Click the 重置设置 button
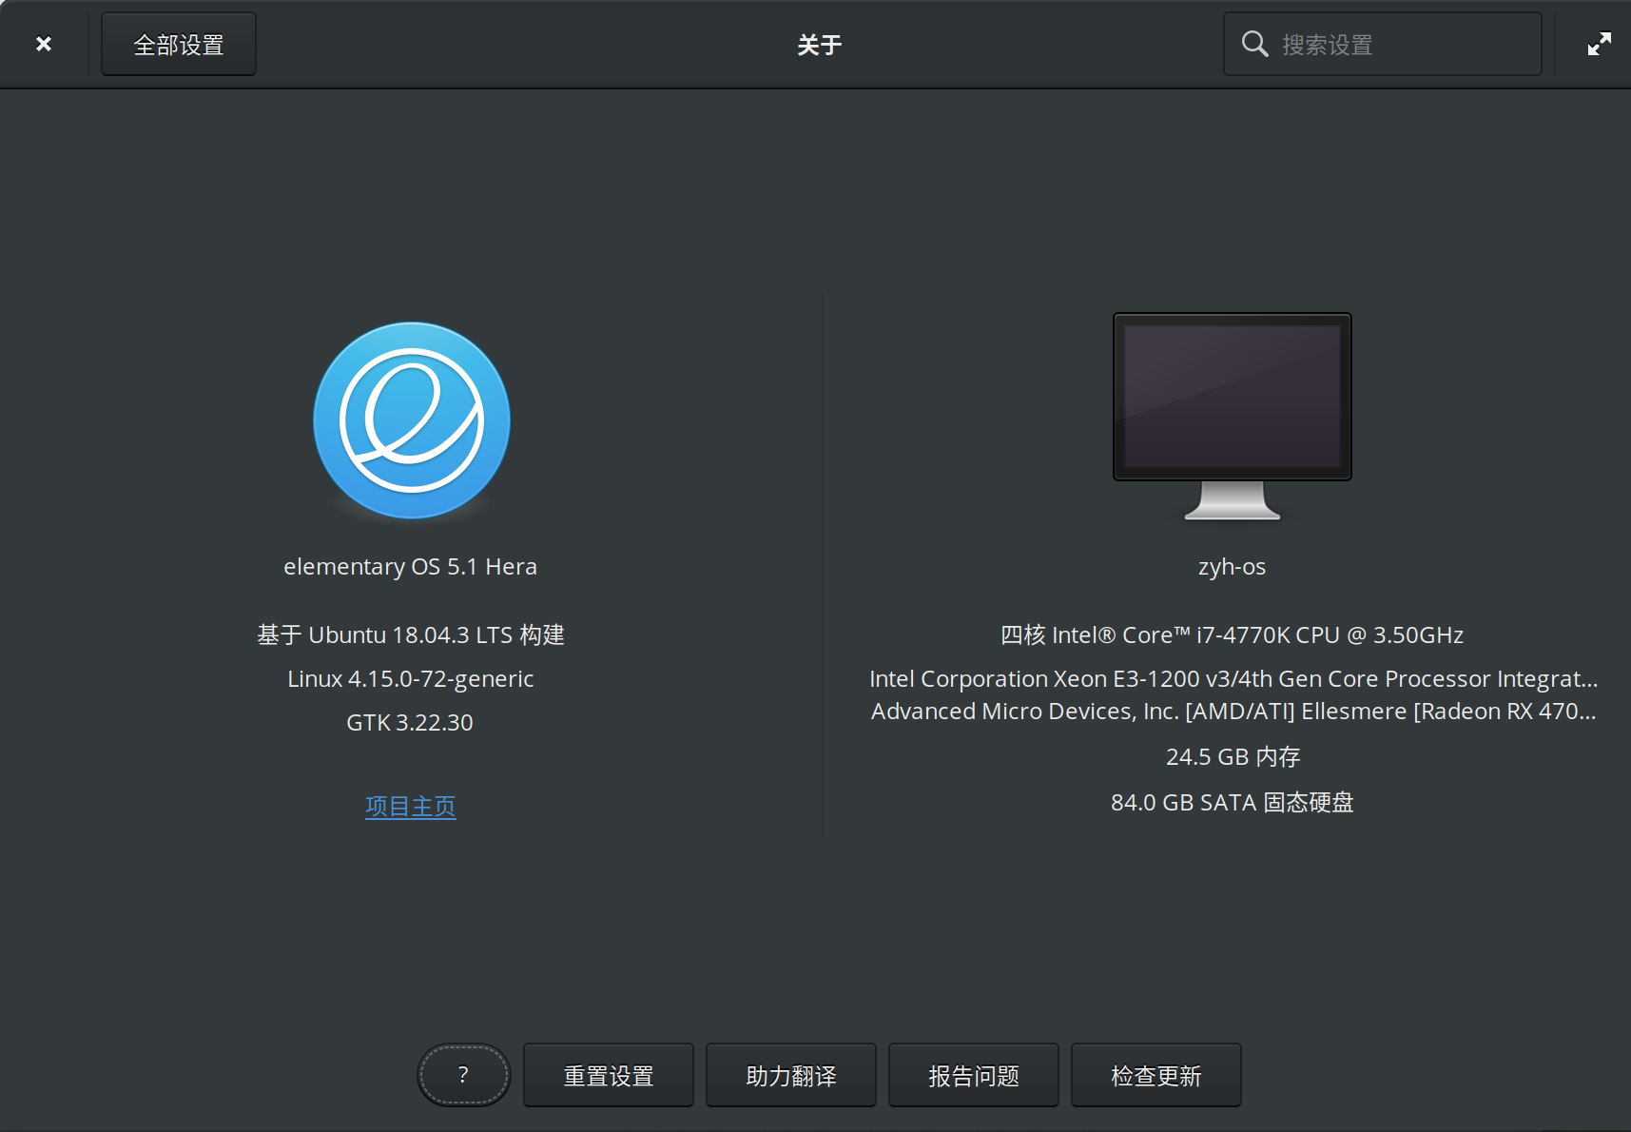 [609, 1075]
